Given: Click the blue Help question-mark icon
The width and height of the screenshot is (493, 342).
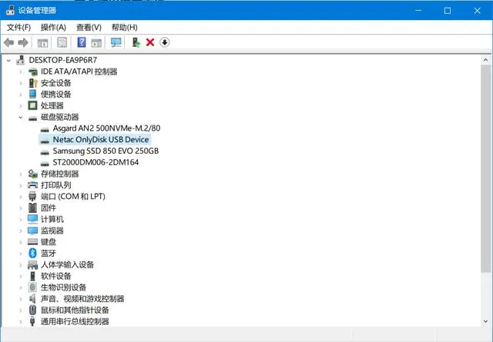Looking at the screenshot, I should pyautogui.click(x=82, y=42).
